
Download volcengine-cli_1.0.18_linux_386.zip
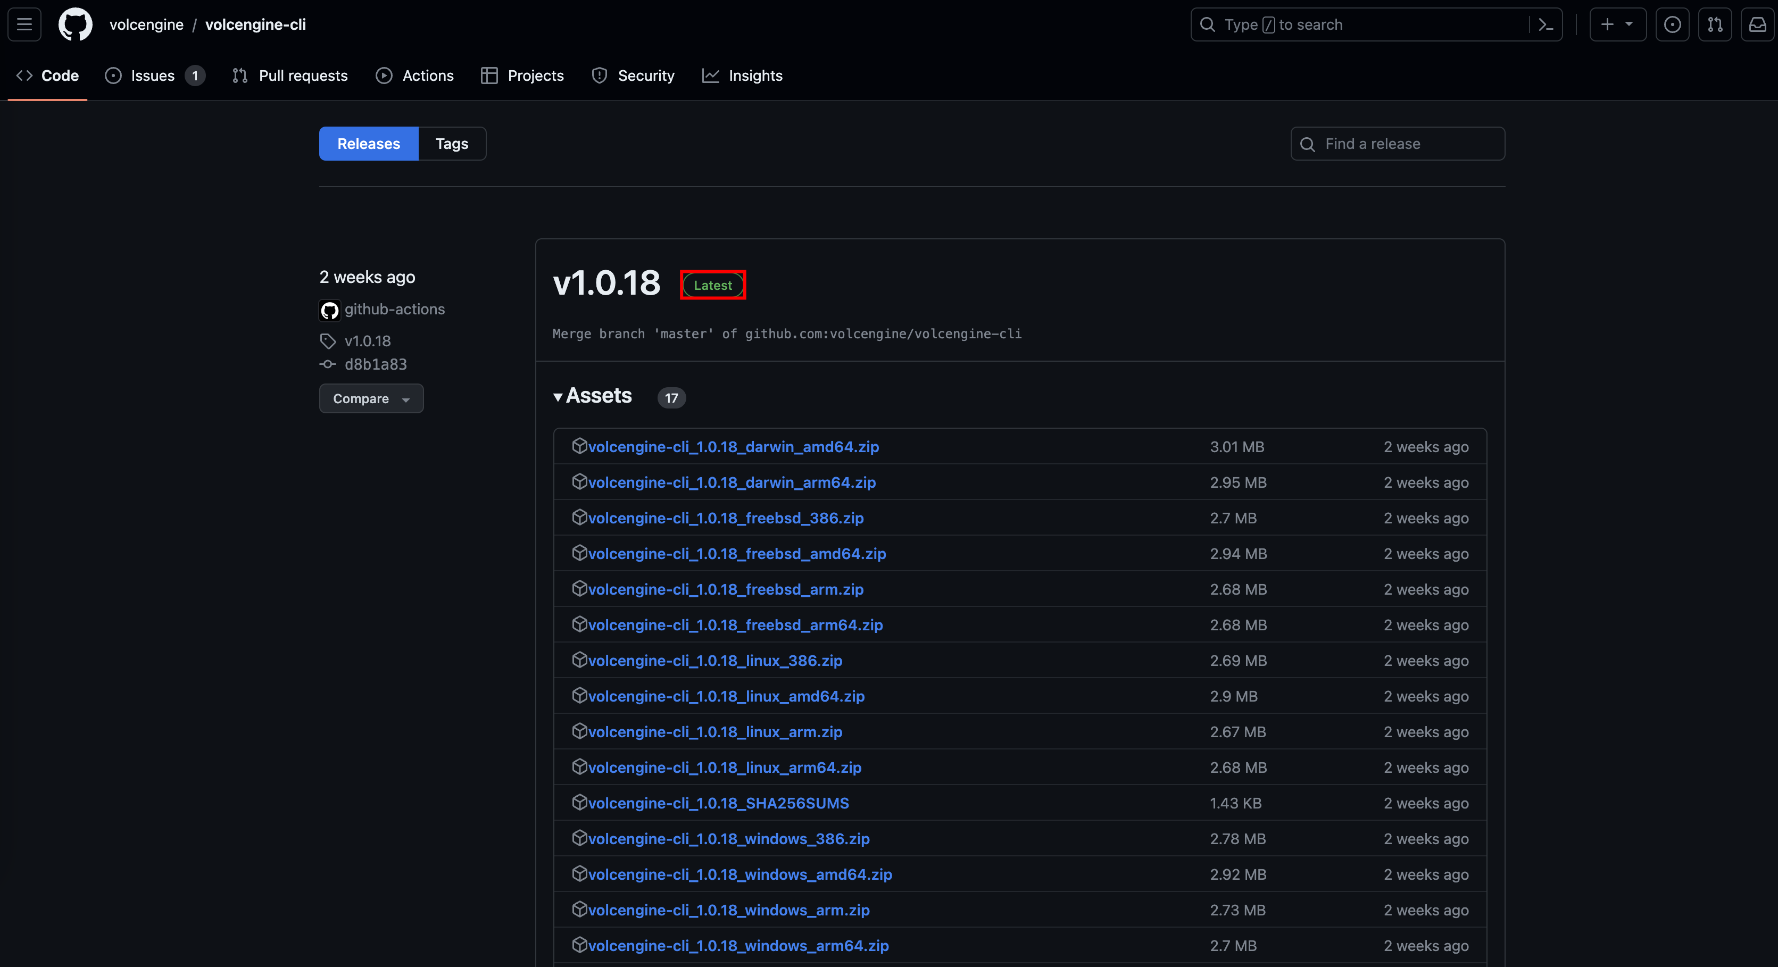pos(715,661)
